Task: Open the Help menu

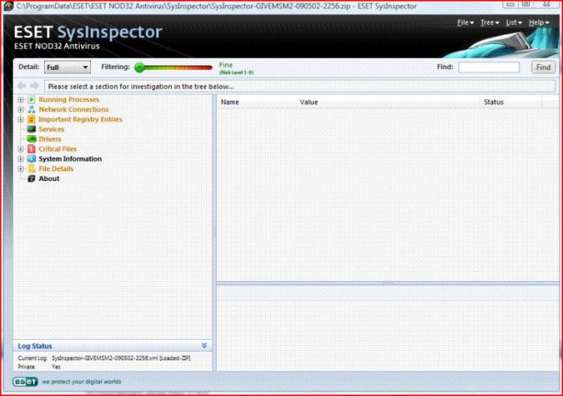Action: tap(538, 23)
